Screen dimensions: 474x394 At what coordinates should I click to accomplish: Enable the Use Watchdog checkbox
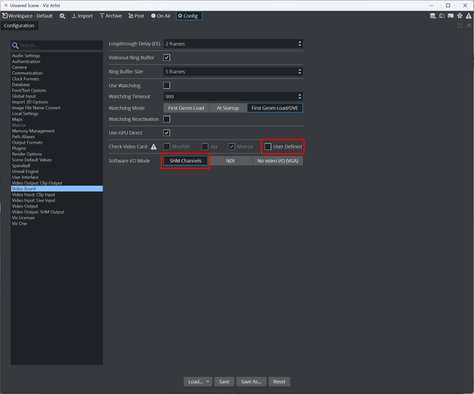(x=167, y=85)
